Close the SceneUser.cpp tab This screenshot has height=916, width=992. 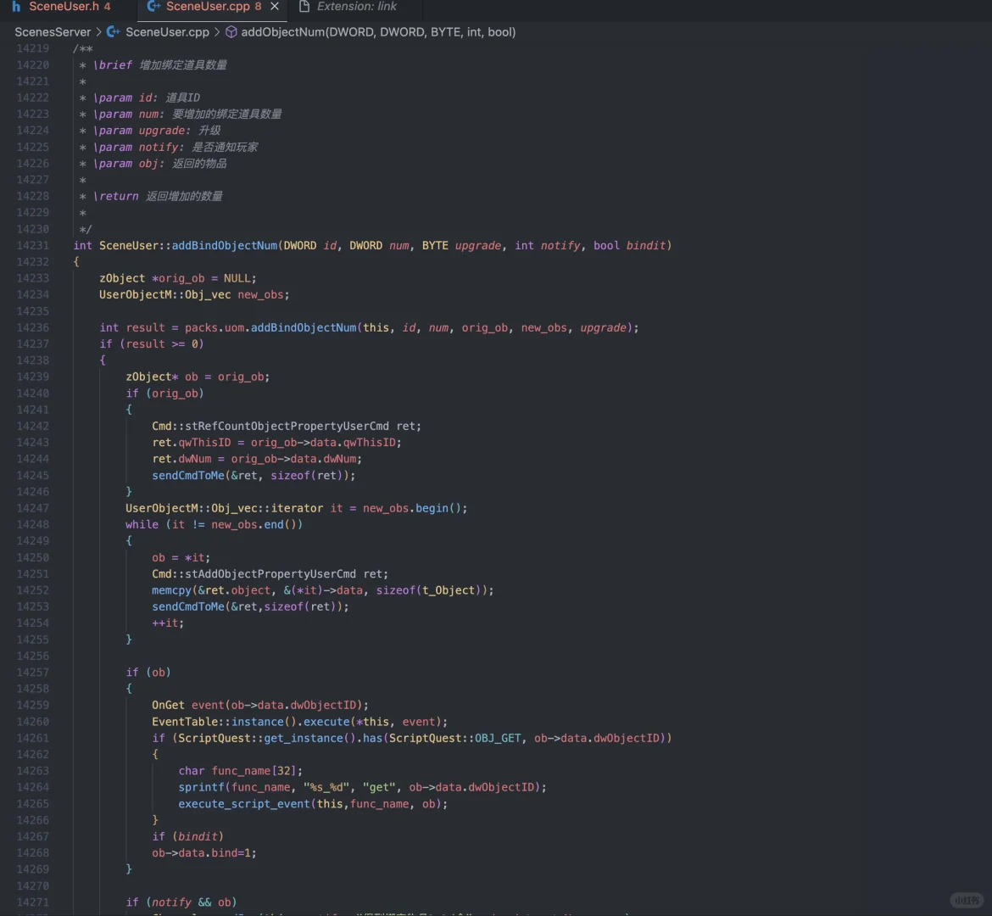pos(275,7)
